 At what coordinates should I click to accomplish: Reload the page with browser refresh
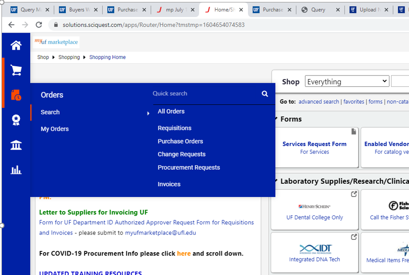pos(39,25)
